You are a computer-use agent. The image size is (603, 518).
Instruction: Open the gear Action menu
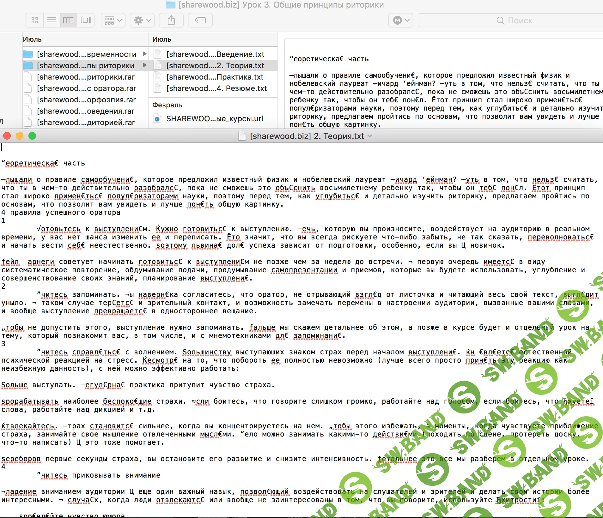pyautogui.click(x=142, y=21)
